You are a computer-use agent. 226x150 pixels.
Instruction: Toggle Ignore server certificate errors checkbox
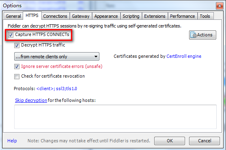pyautogui.click(x=17, y=67)
